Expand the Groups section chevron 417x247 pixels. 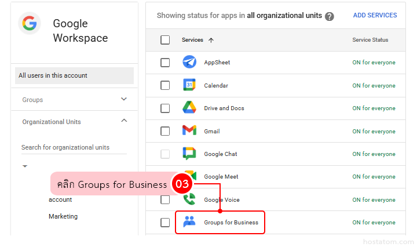coord(124,99)
